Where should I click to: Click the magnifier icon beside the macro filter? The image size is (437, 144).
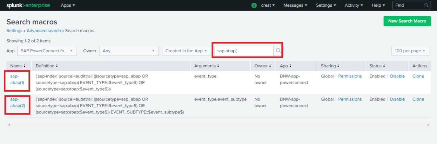pyautogui.click(x=278, y=51)
